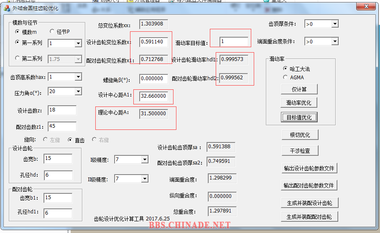Image resolution: width=380 pixels, height=233 pixels.
Task: Close the 外啮合圆柱齿轮优化 dialog
Action: point(366,6)
